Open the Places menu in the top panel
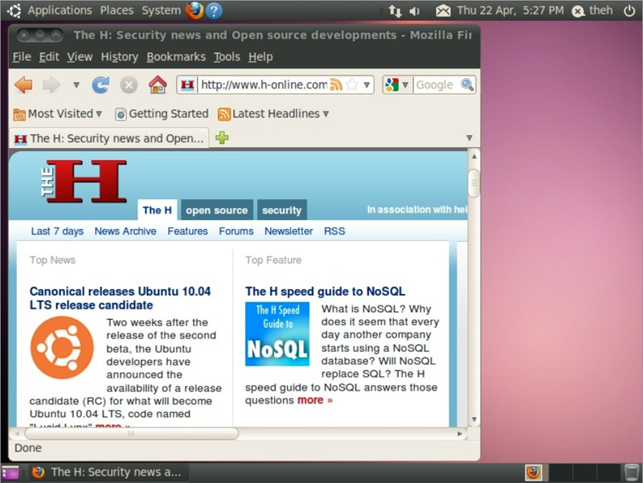This screenshot has height=483, width=643. pyautogui.click(x=117, y=10)
